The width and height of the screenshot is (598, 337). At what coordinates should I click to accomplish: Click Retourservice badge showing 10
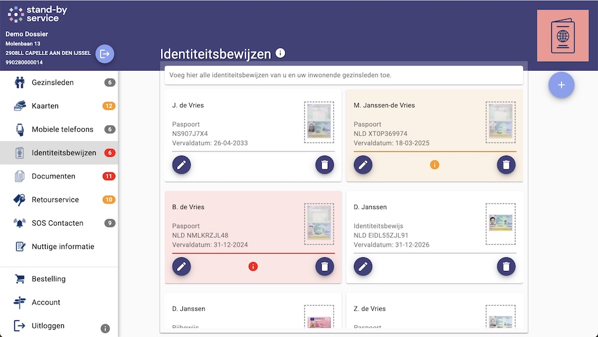pos(109,199)
